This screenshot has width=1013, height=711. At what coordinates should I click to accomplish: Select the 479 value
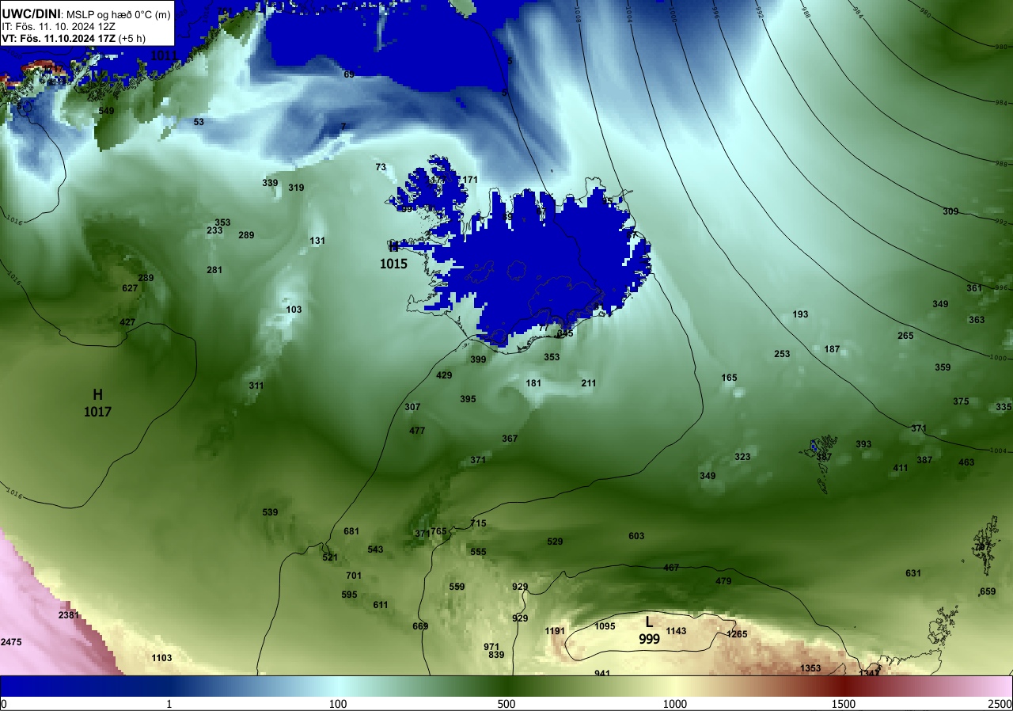tap(723, 581)
